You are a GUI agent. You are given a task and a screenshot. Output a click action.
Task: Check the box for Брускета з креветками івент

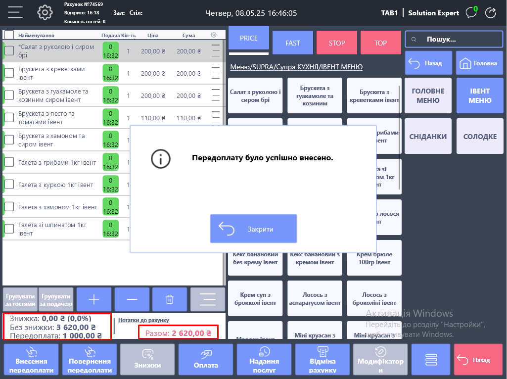pos(9,73)
